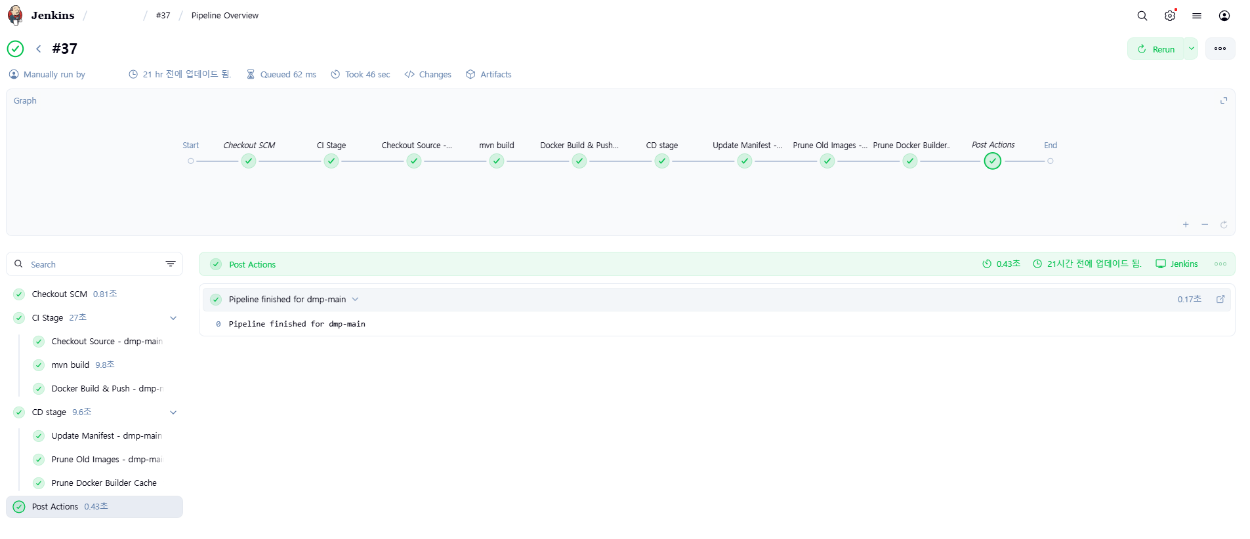
Task: Open the Rerun dropdown arrow
Action: coord(1191,49)
